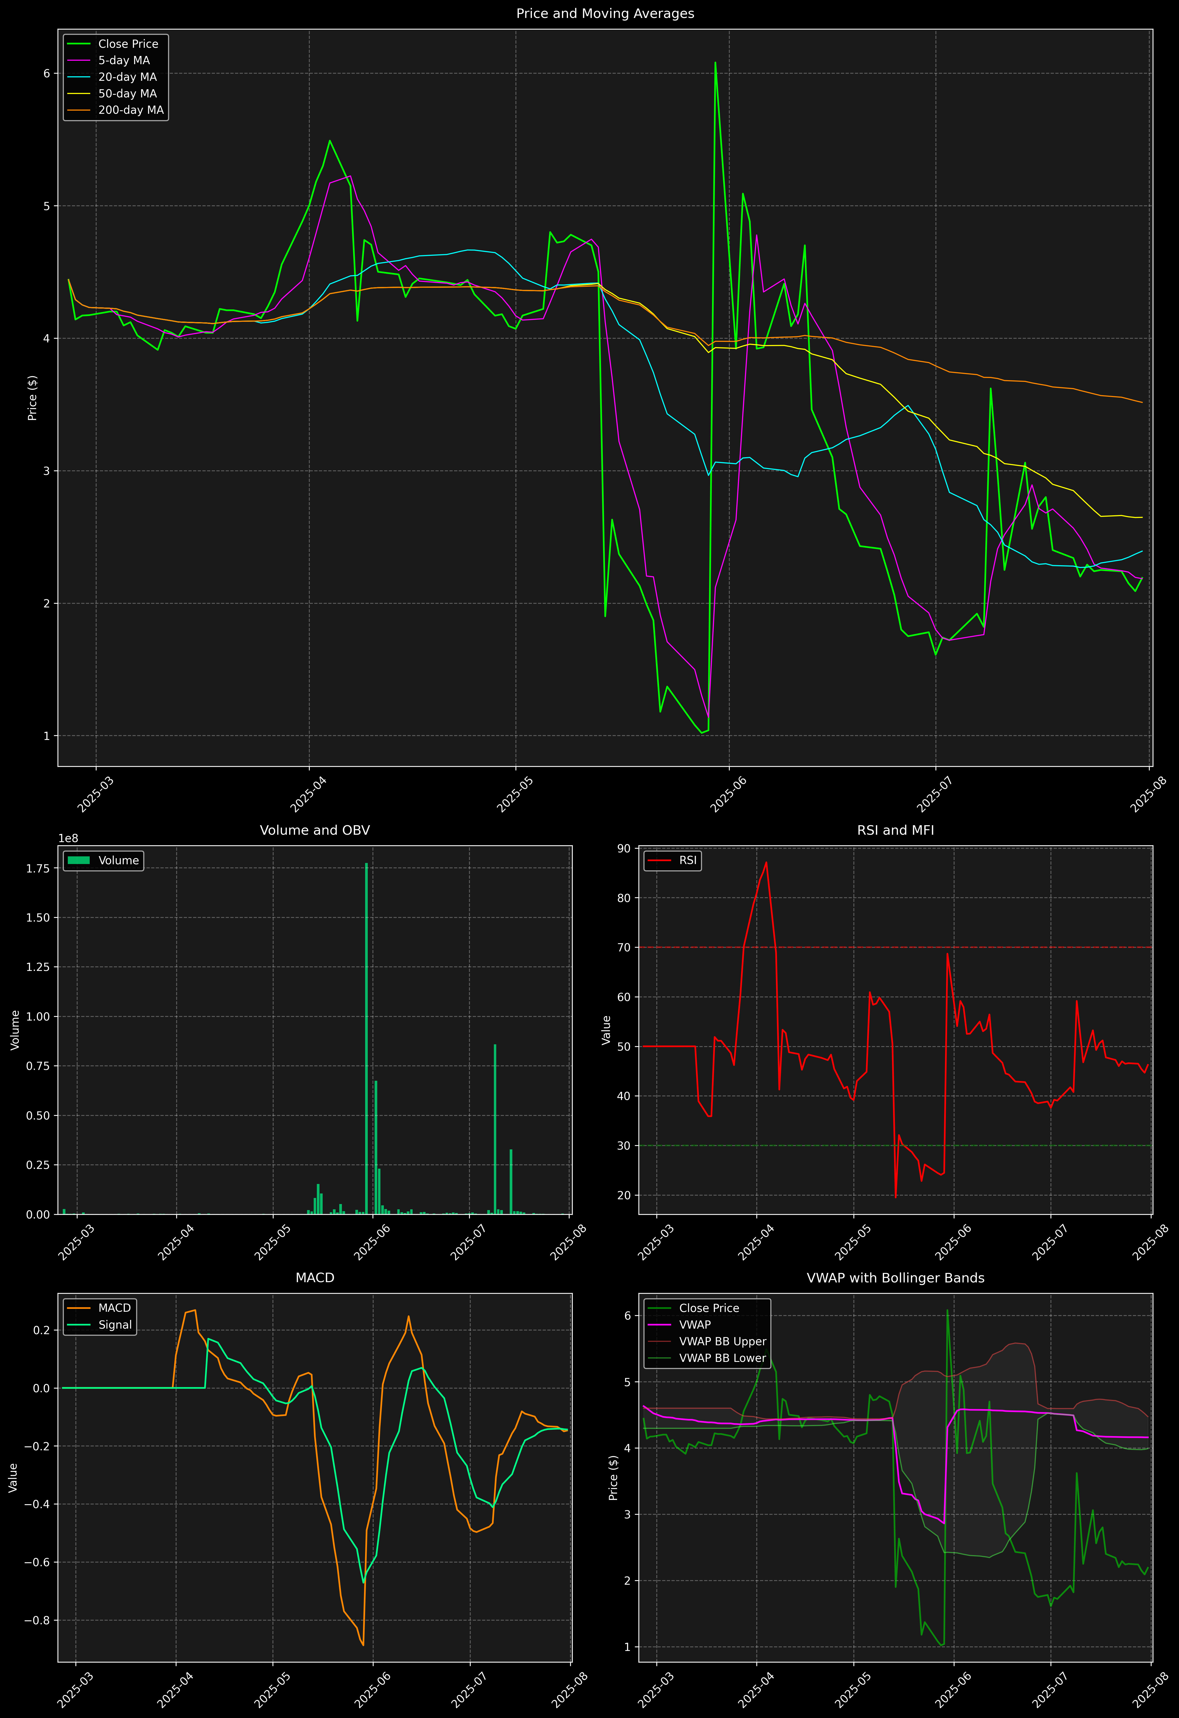Image resolution: width=1179 pixels, height=1718 pixels.
Task: Select the "5-day MA" legend entry
Action: pyautogui.click(x=124, y=61)
